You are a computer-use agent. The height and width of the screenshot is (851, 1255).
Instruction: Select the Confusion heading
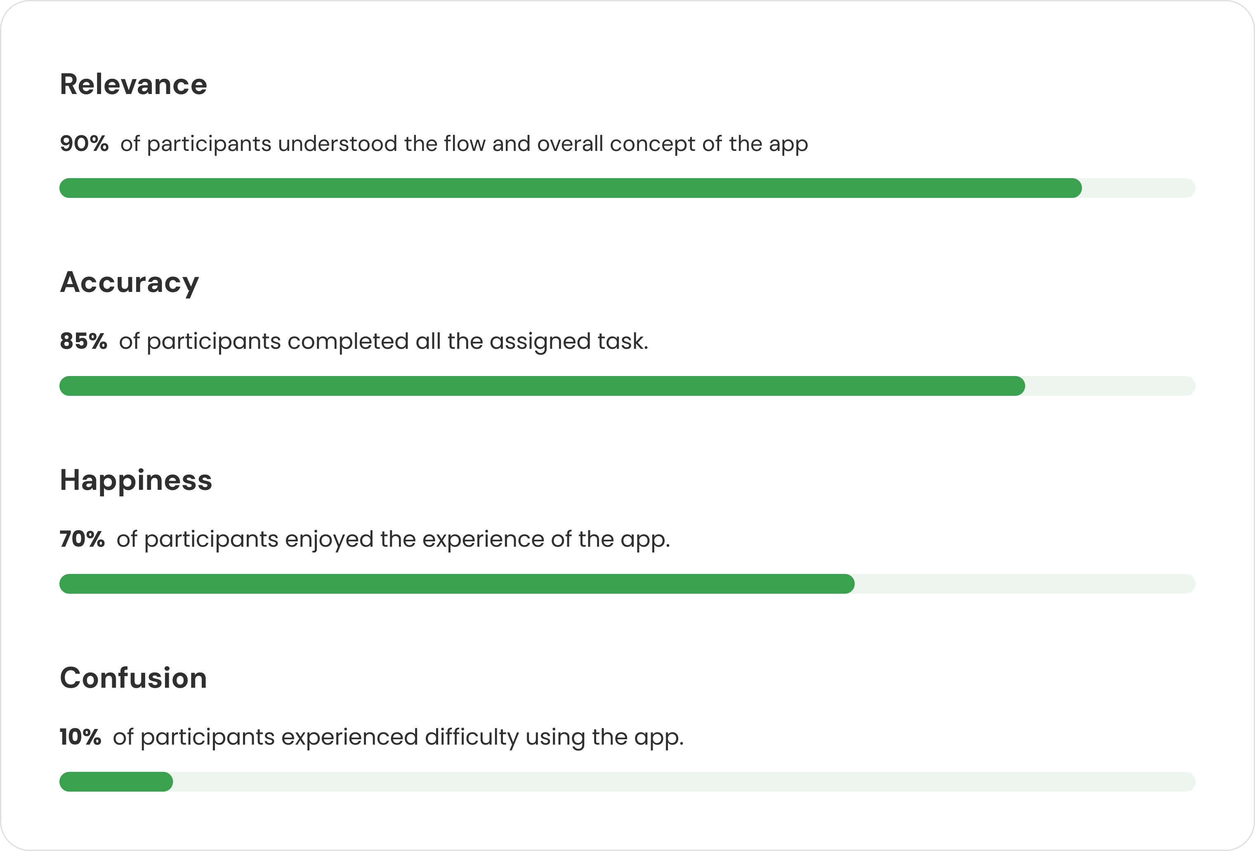(133, 678)
